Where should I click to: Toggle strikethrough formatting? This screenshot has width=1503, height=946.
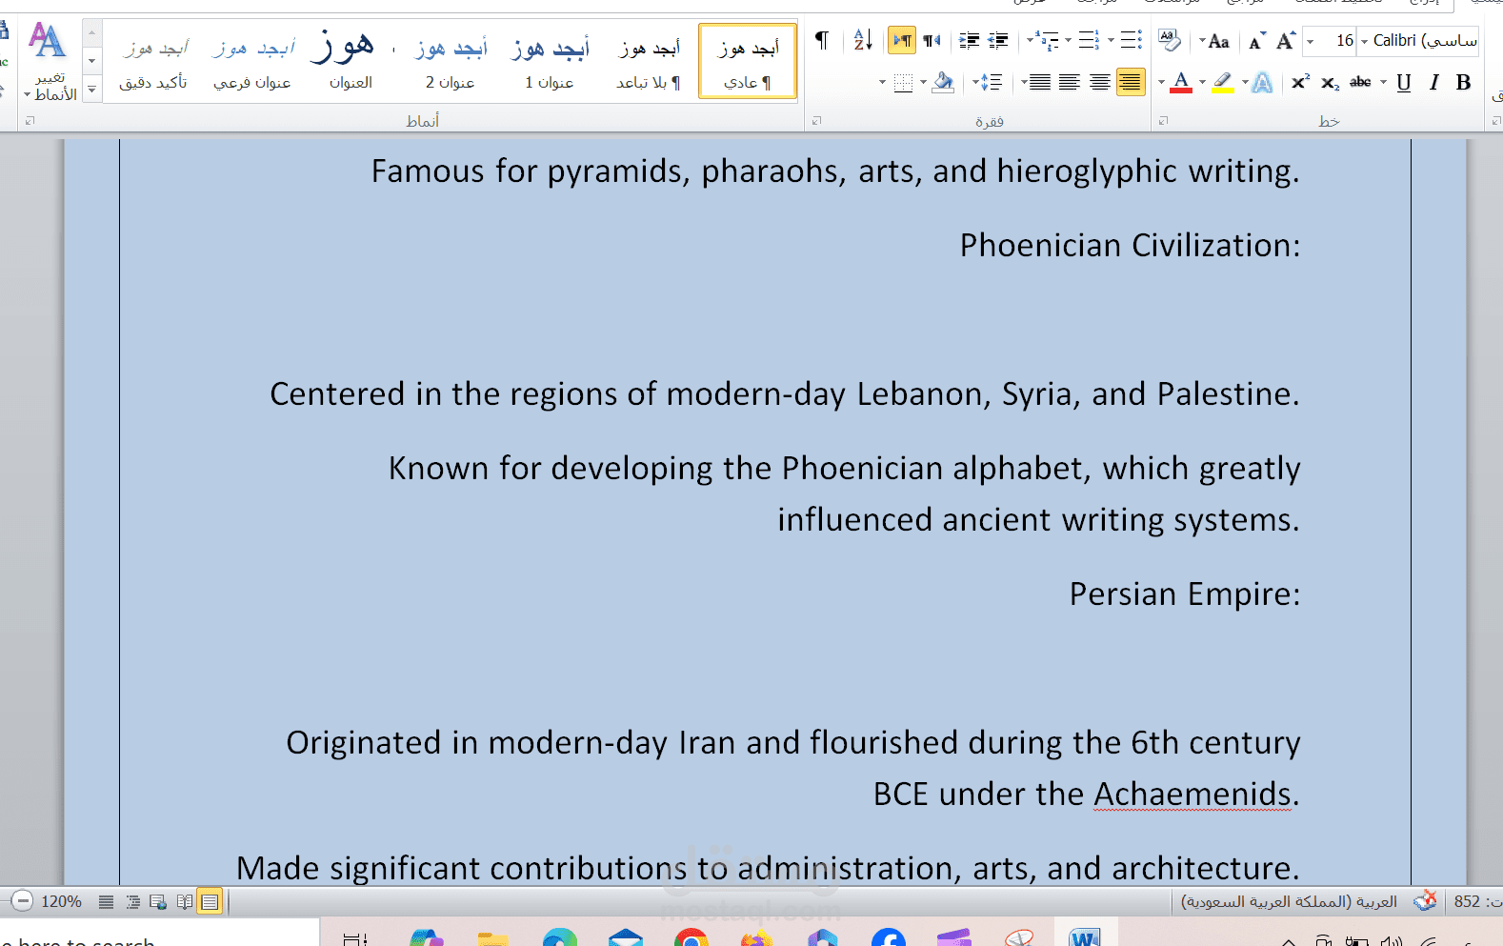tap(1360, 83)
